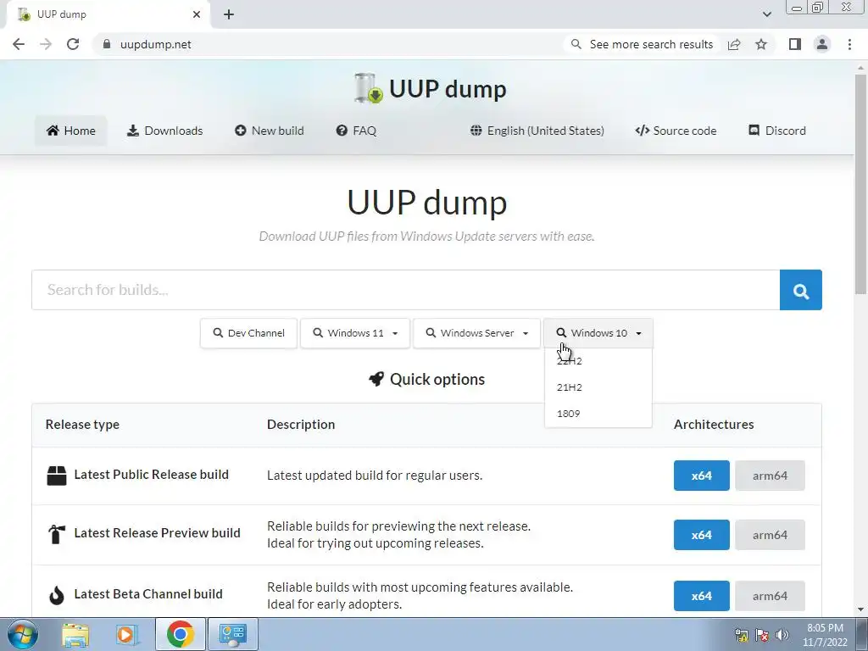Open the Chrome profile avatar
The height and width of the screenshot is (651, 868).
(822, 44)
